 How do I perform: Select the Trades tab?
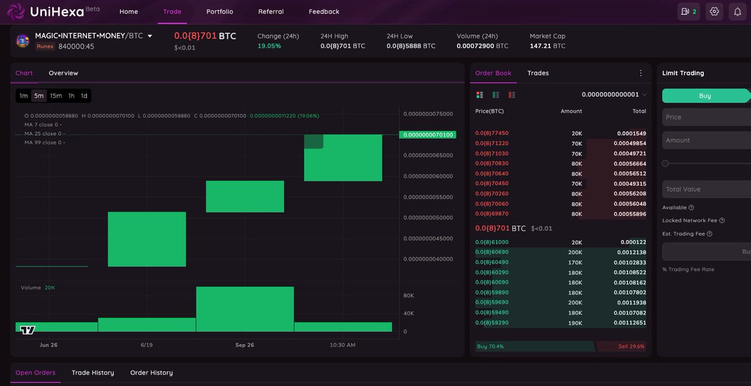click(x=538, y=73)
